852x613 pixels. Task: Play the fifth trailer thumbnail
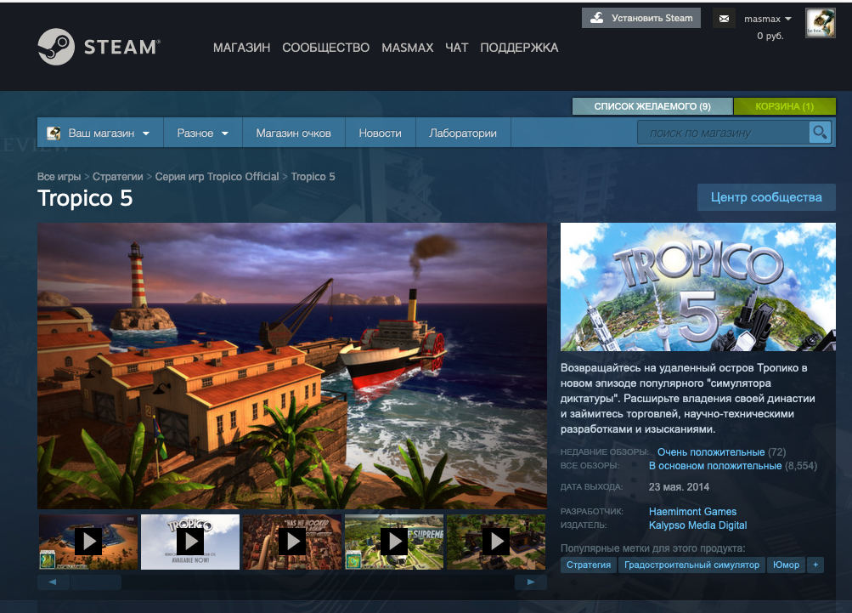[x=496, y=542]
